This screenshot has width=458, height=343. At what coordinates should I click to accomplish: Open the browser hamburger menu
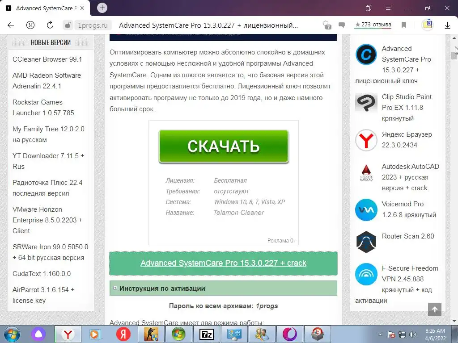(x=388, y=8)
